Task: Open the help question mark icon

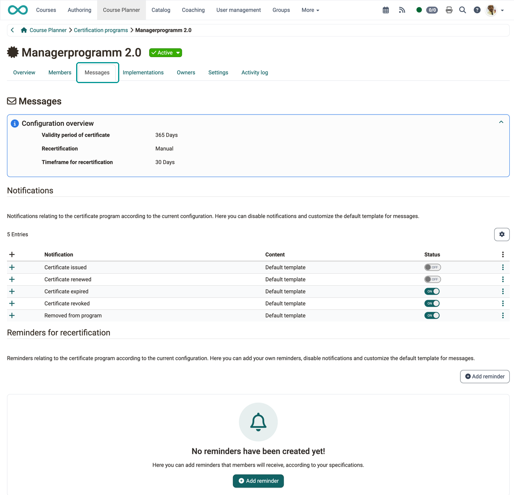Action: pyautogui.click(x=477, y=10)
